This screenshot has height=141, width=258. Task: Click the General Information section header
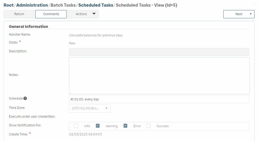pos(28,27)
